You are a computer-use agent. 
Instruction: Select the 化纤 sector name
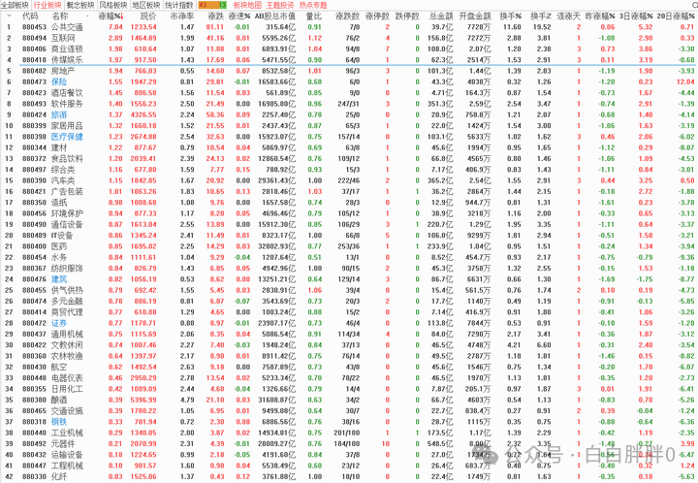click(59, 476)
